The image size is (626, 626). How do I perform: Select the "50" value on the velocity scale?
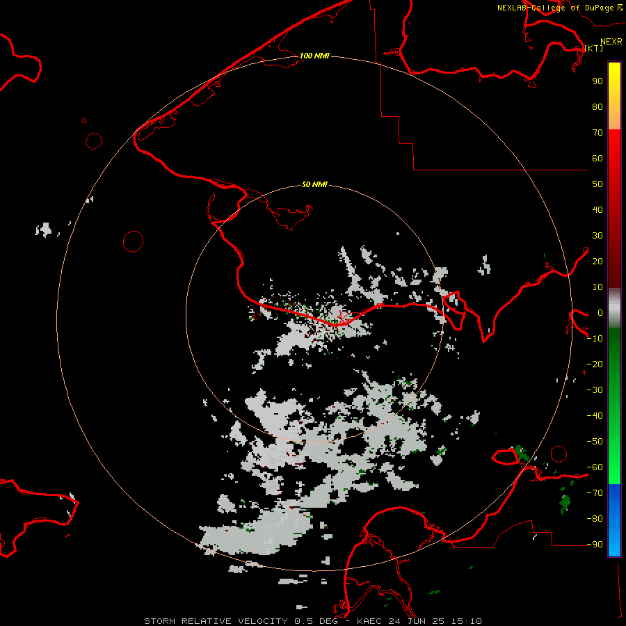tap(597, 184)
